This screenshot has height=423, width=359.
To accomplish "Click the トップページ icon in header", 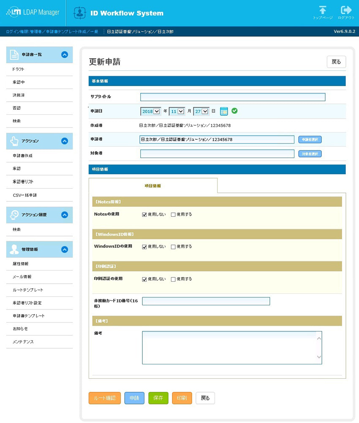I will click(323, 11).
